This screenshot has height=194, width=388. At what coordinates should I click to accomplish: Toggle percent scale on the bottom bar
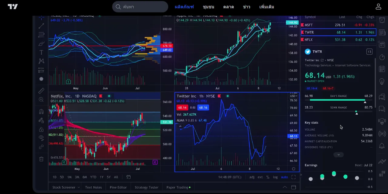coord(268,177)
